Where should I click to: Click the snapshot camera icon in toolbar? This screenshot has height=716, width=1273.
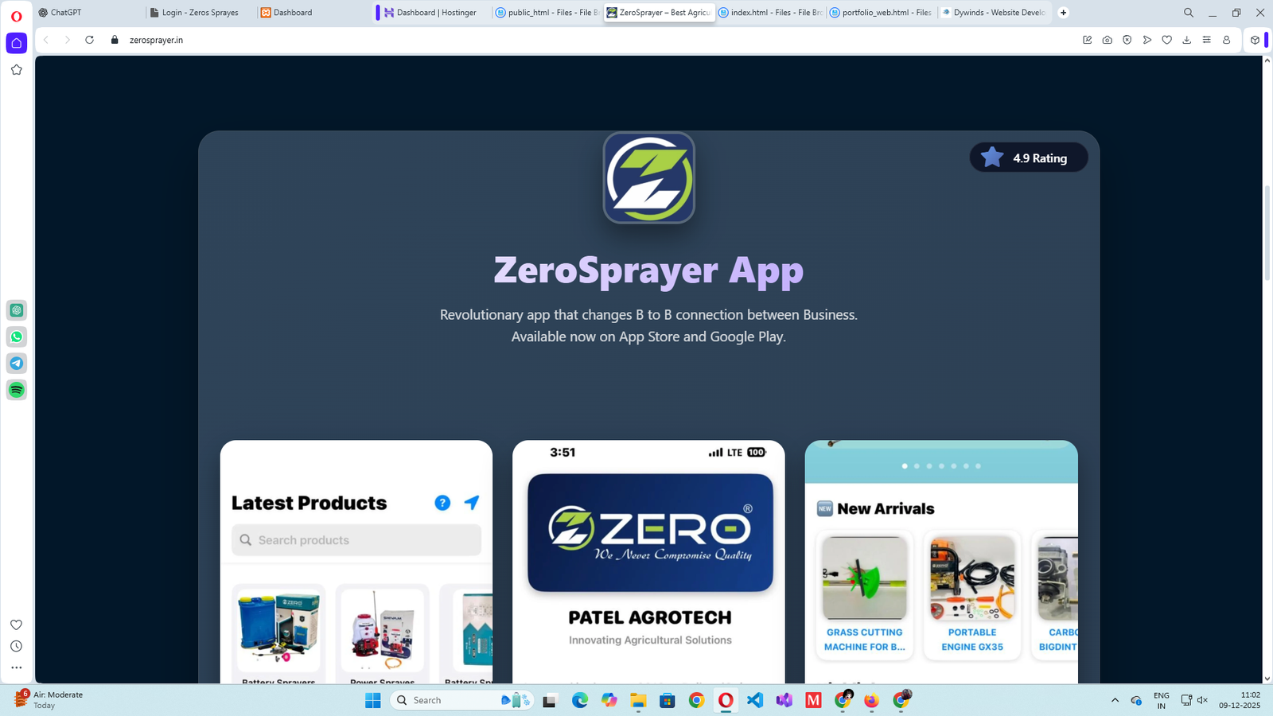click(1108, 40)
